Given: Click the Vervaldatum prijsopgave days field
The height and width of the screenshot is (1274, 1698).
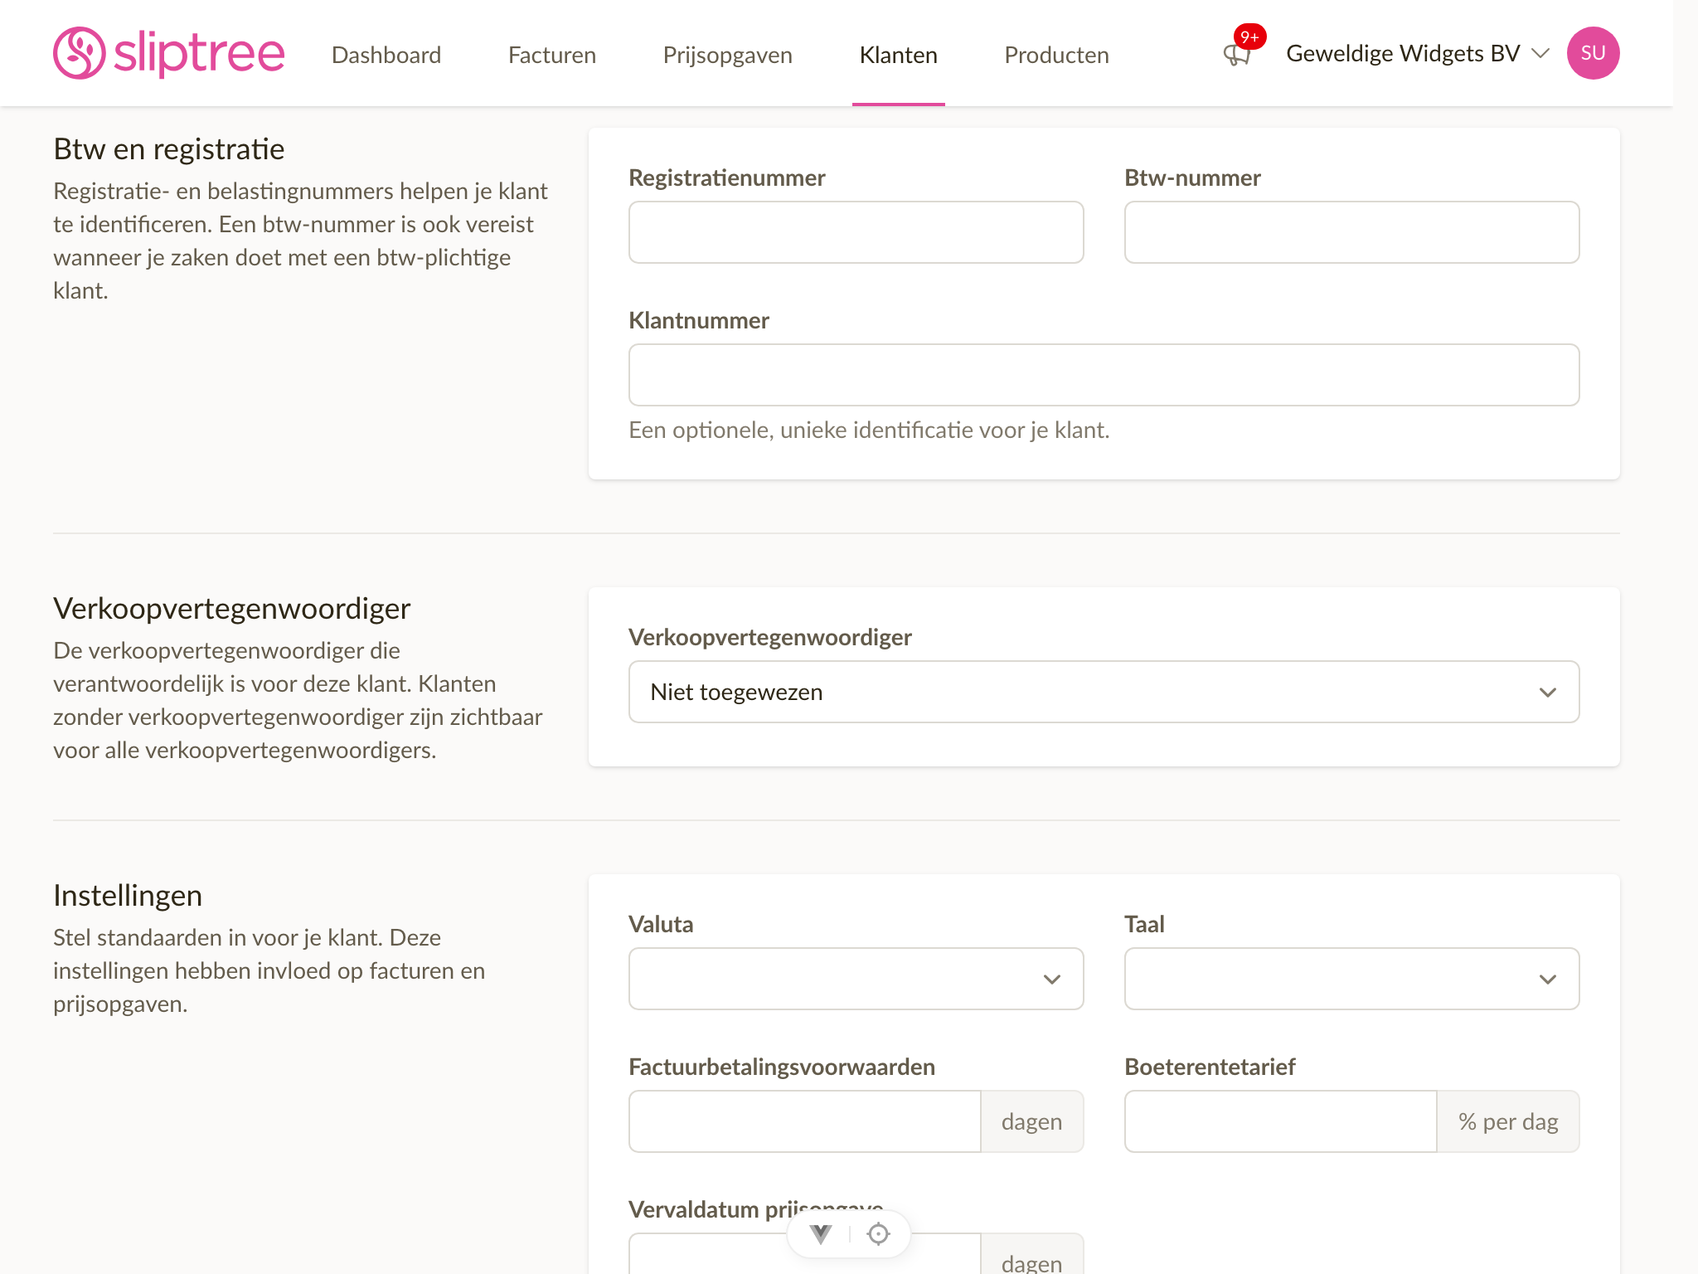Looking at the screenshot, I should click(x=804, y=1254).
